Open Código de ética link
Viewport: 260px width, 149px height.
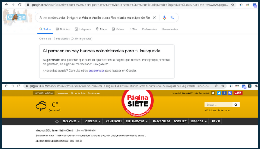tap(78, 93)
